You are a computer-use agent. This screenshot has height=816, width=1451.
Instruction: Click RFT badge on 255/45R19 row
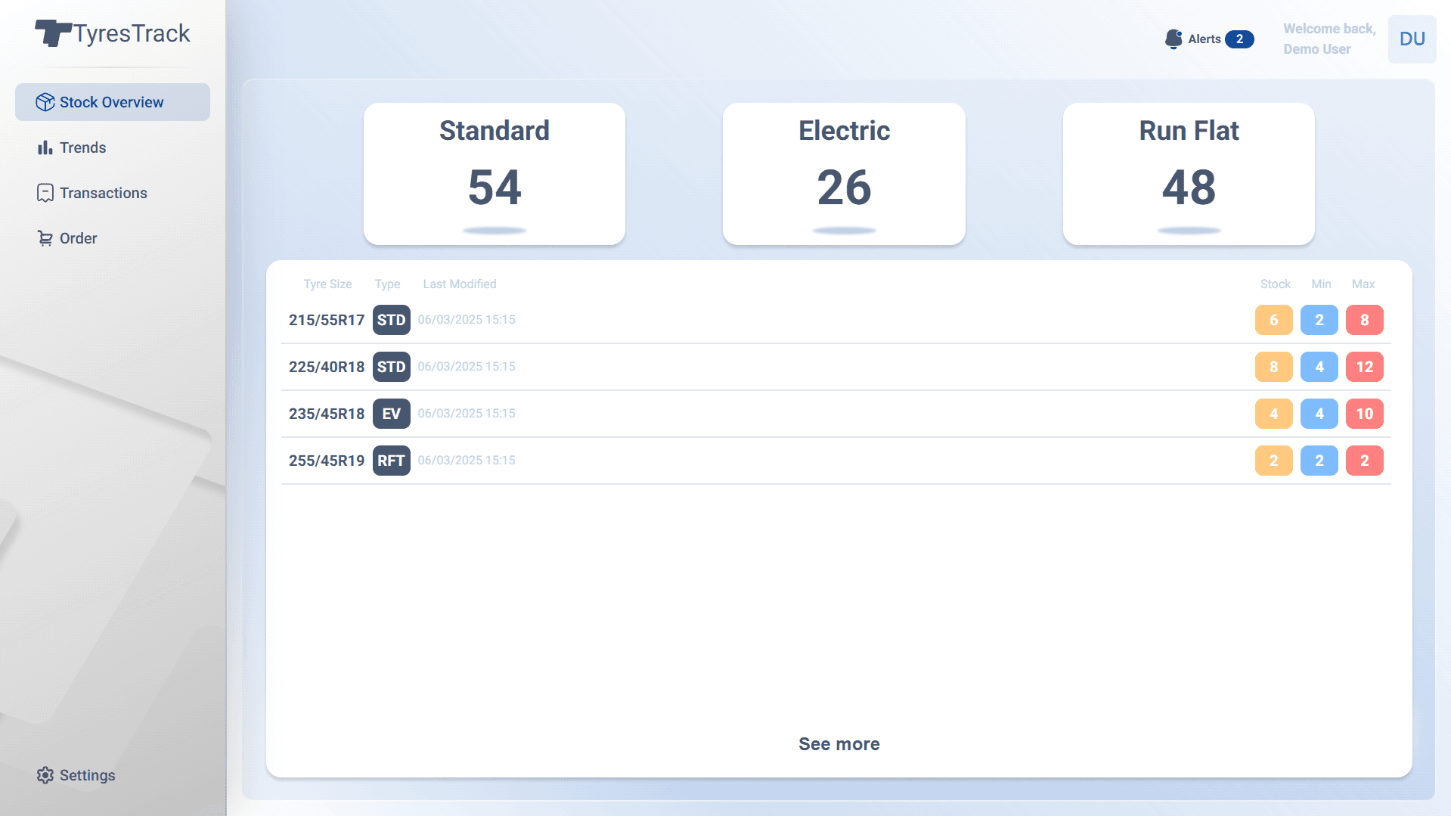392,461
